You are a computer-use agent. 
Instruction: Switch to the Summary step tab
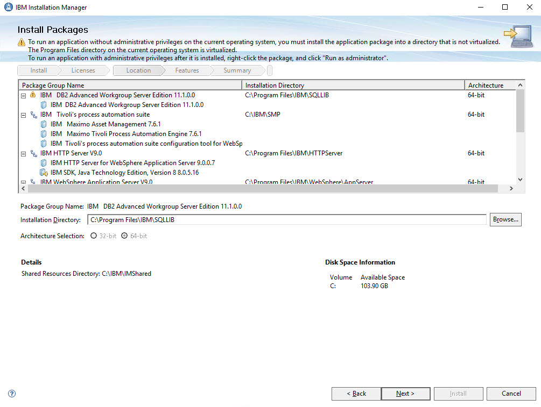(x=237, y=70)
